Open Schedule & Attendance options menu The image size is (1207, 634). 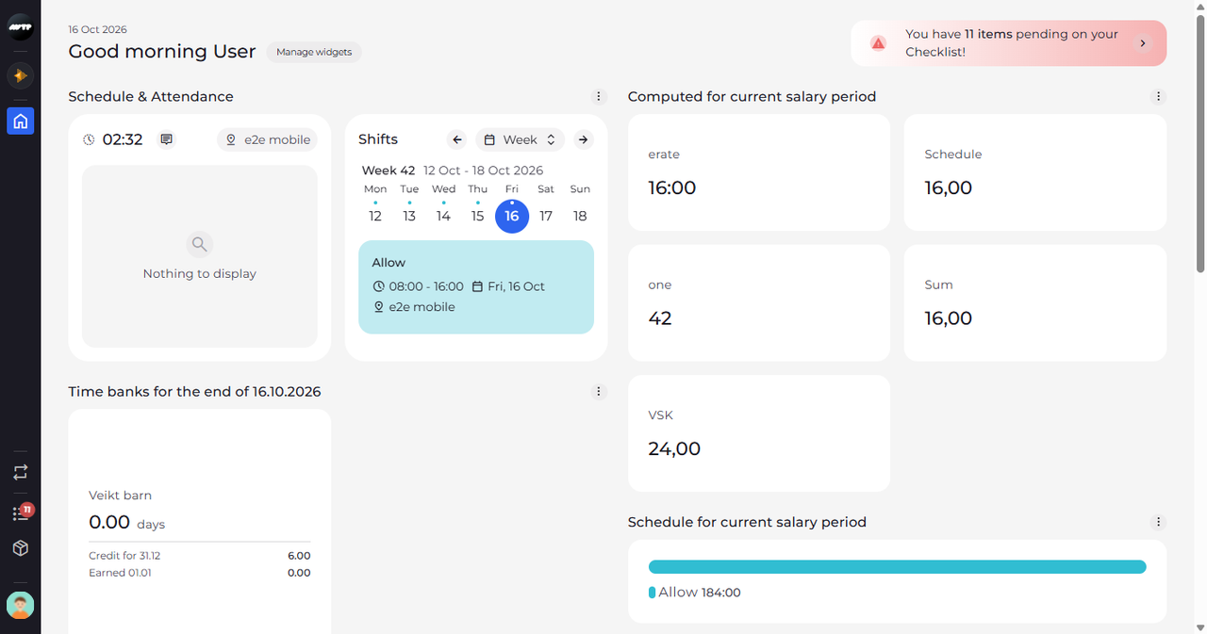click(x=599, y=96)
